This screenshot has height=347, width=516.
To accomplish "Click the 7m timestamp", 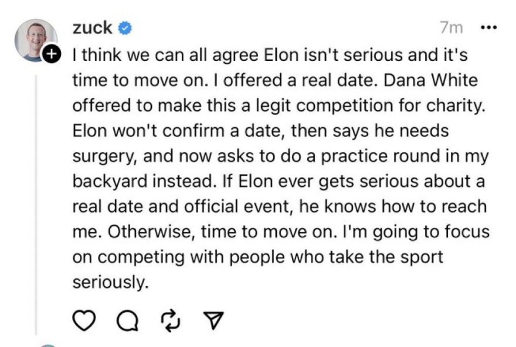I will [450, 28].
